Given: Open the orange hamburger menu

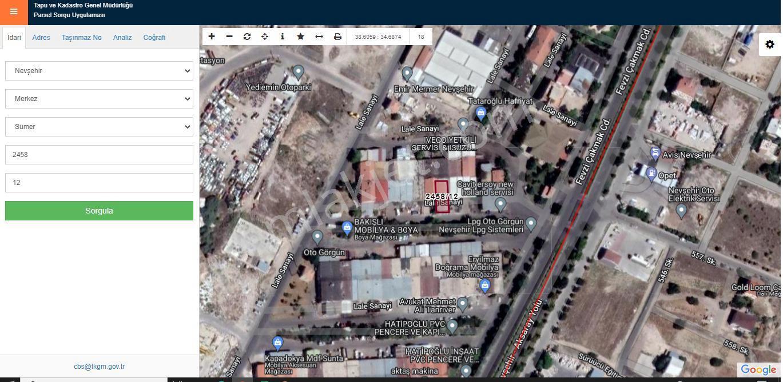Looking at the screenshot, I should click(x=14, y=11).
